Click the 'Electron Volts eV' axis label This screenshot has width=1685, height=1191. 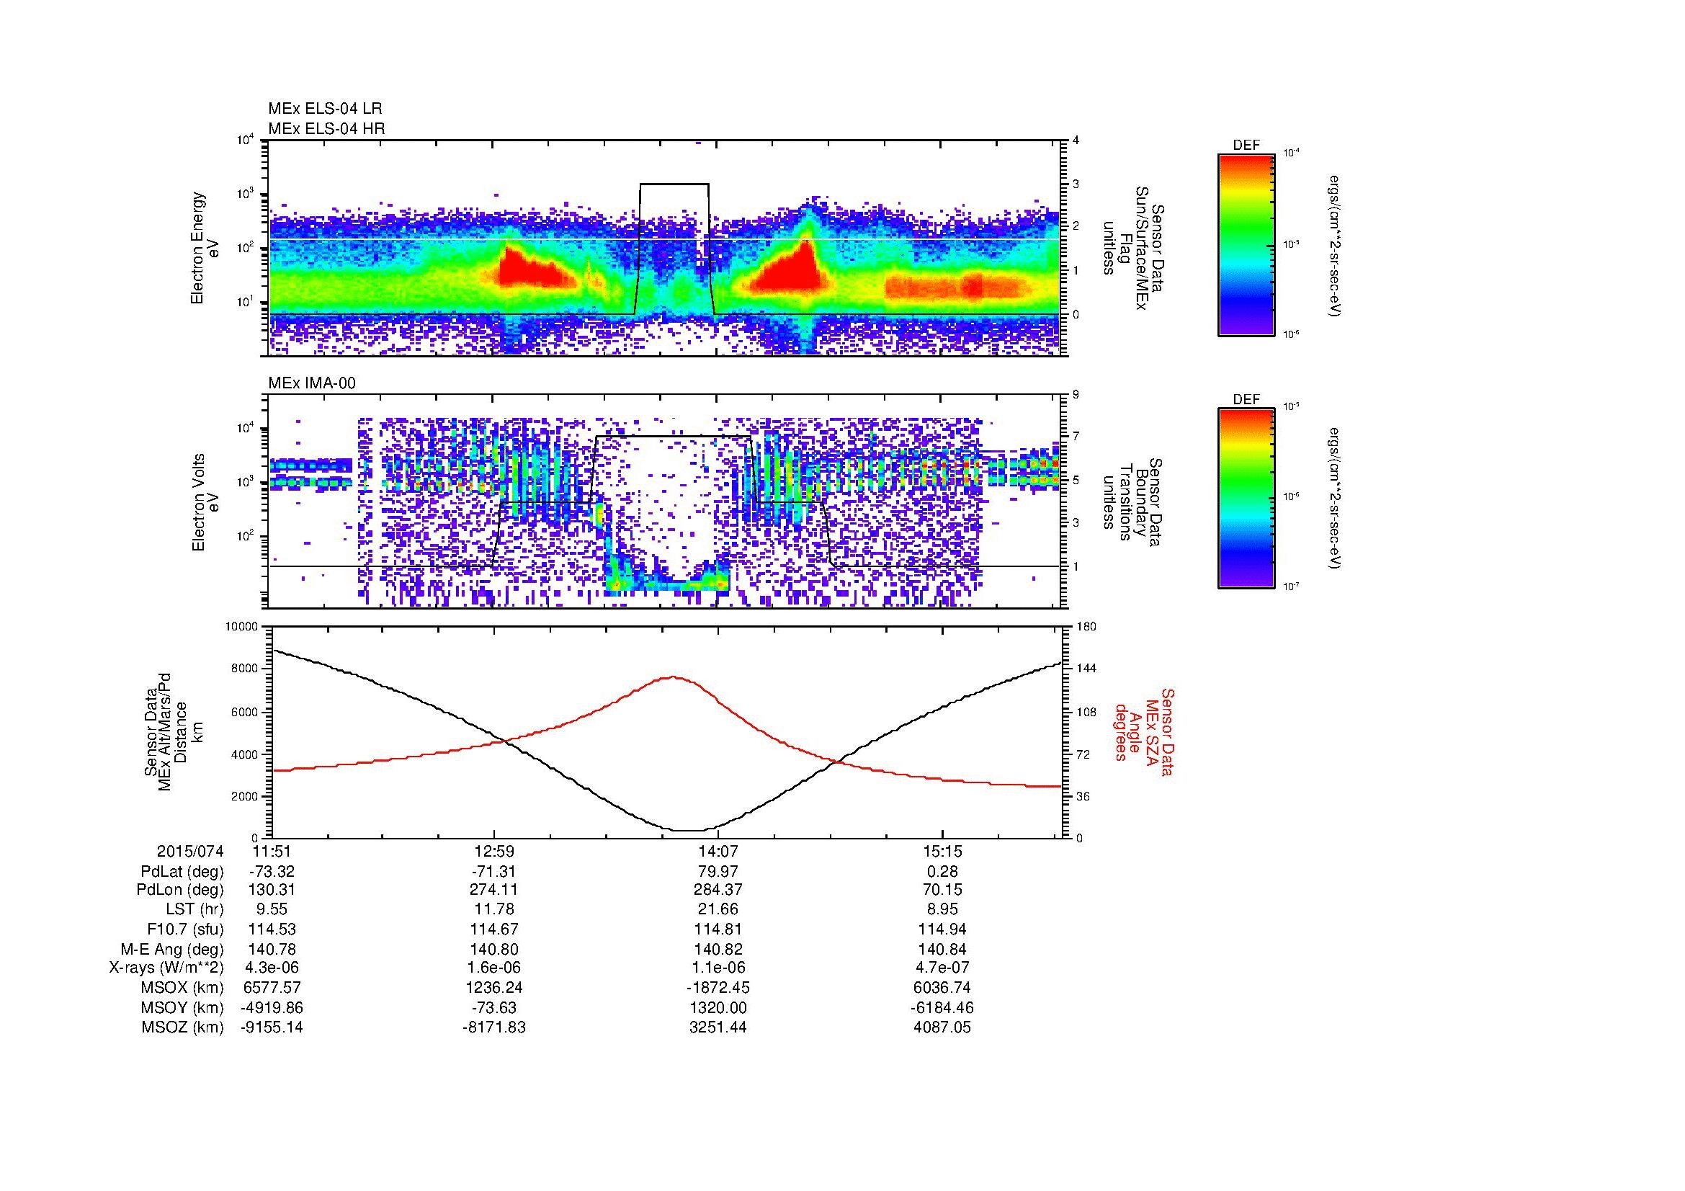pos(205,502)
